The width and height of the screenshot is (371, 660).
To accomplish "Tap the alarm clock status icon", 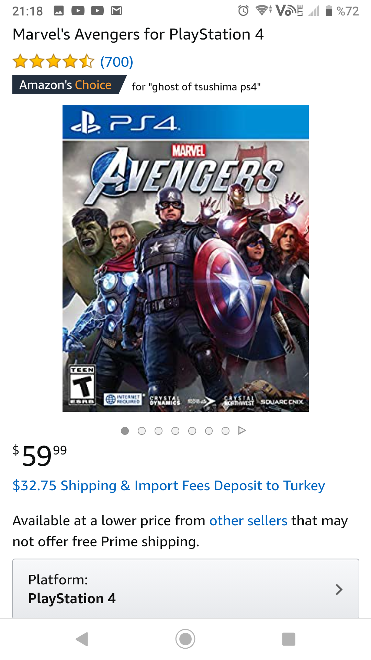I will 243,11.
